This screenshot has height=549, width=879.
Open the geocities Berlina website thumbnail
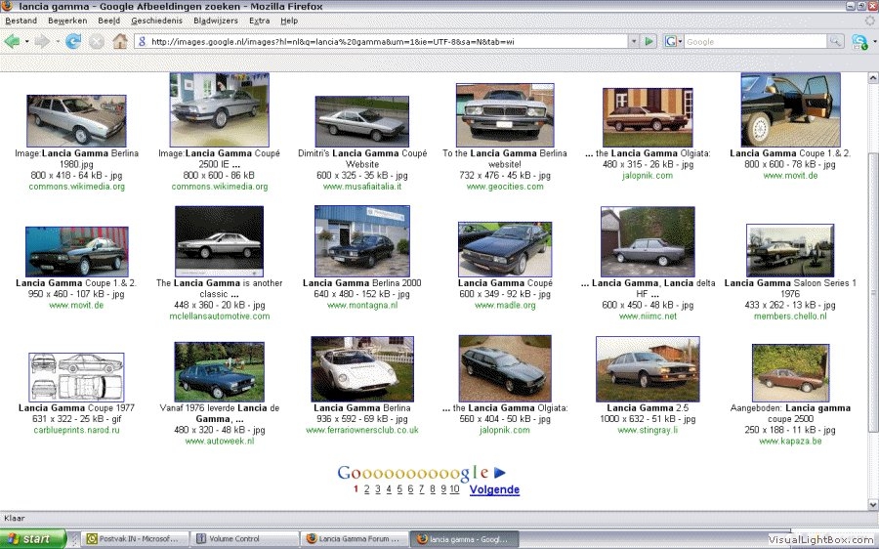click(x=505, y=115)
